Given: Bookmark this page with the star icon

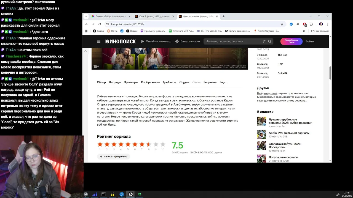Looking at the screenshot, I should pos(282,24).
